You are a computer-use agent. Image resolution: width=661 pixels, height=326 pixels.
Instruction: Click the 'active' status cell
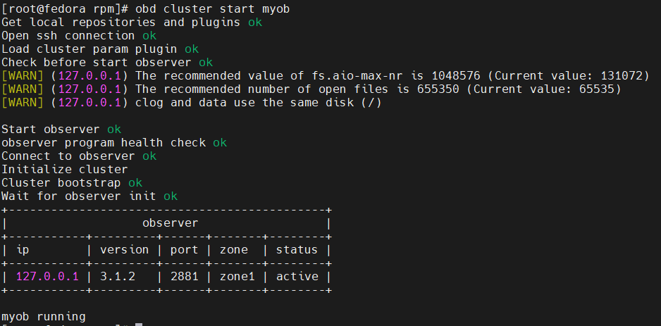(297, 277)
